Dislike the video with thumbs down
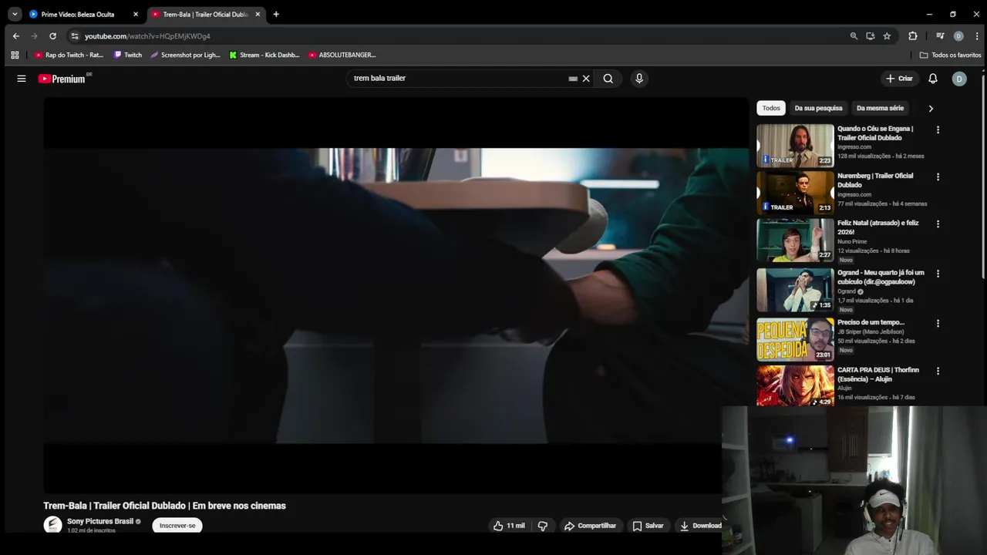This screenshot has width=987, height=555. click(543, 526)
